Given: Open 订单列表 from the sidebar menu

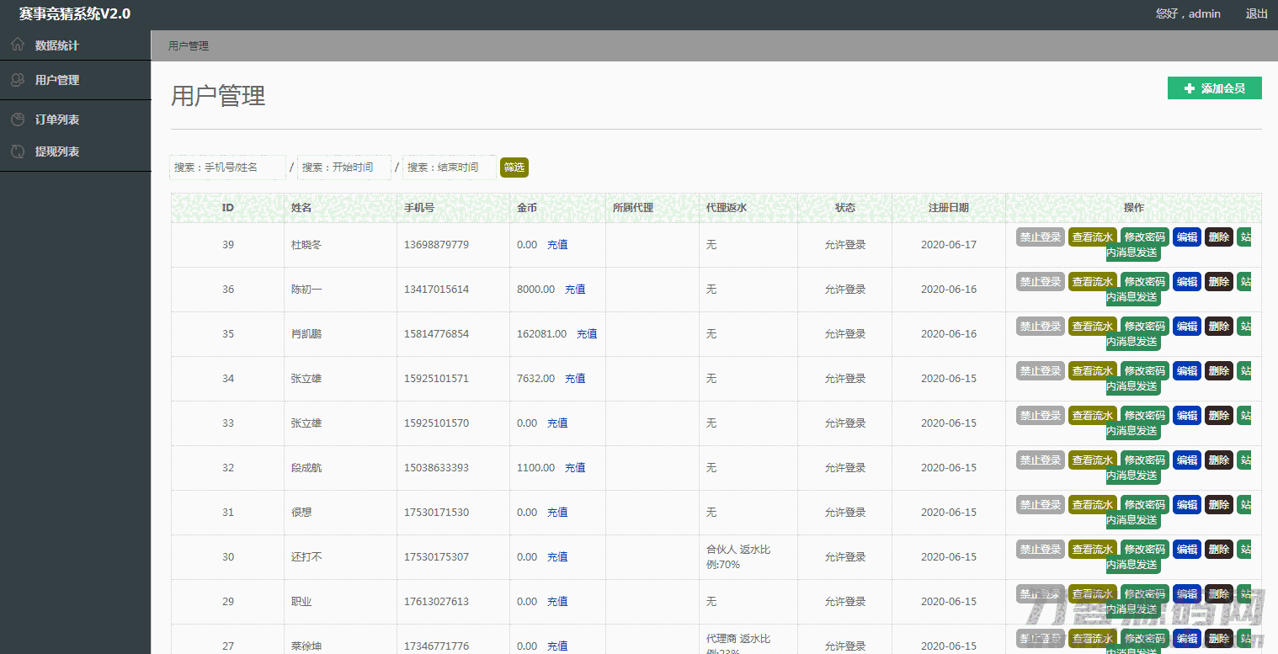Looking at the screenshot, I should 57,120.
